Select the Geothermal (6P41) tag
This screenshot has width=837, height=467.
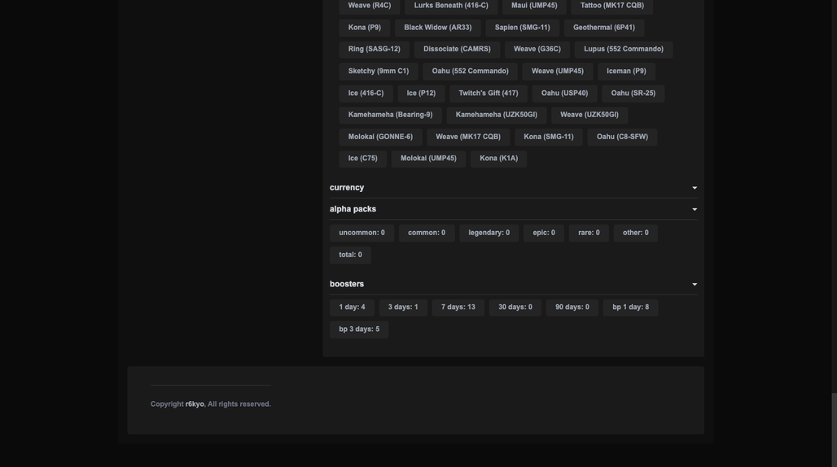[x=604, y=28]
